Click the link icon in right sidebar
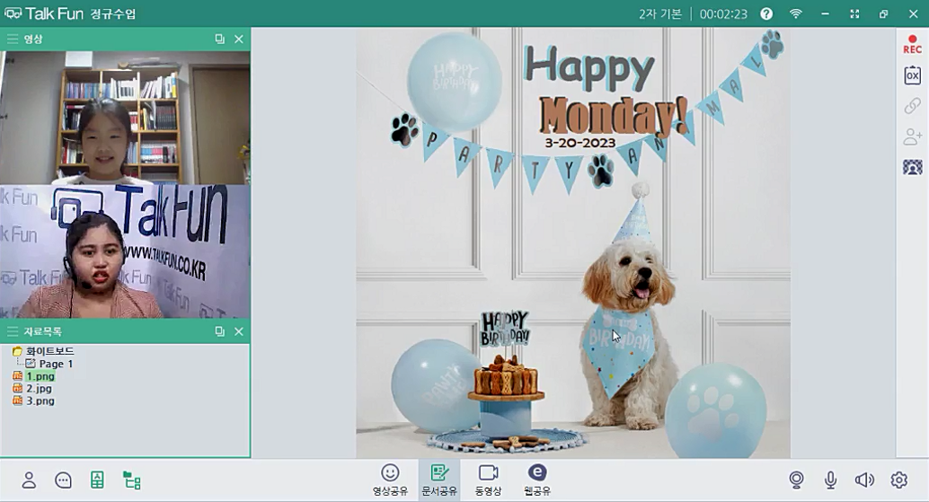The width and height of the screenshot is (929, 502). (912, 106)
